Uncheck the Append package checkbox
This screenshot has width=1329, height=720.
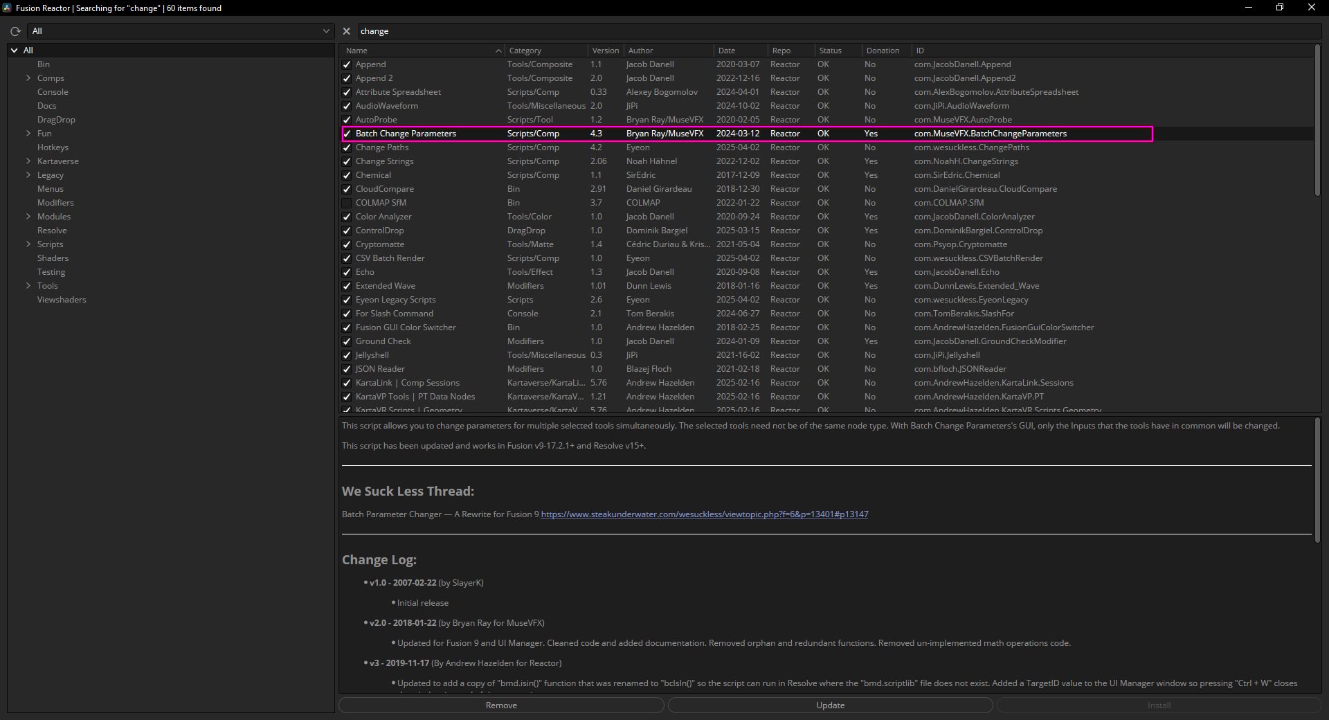coord(347,64)
